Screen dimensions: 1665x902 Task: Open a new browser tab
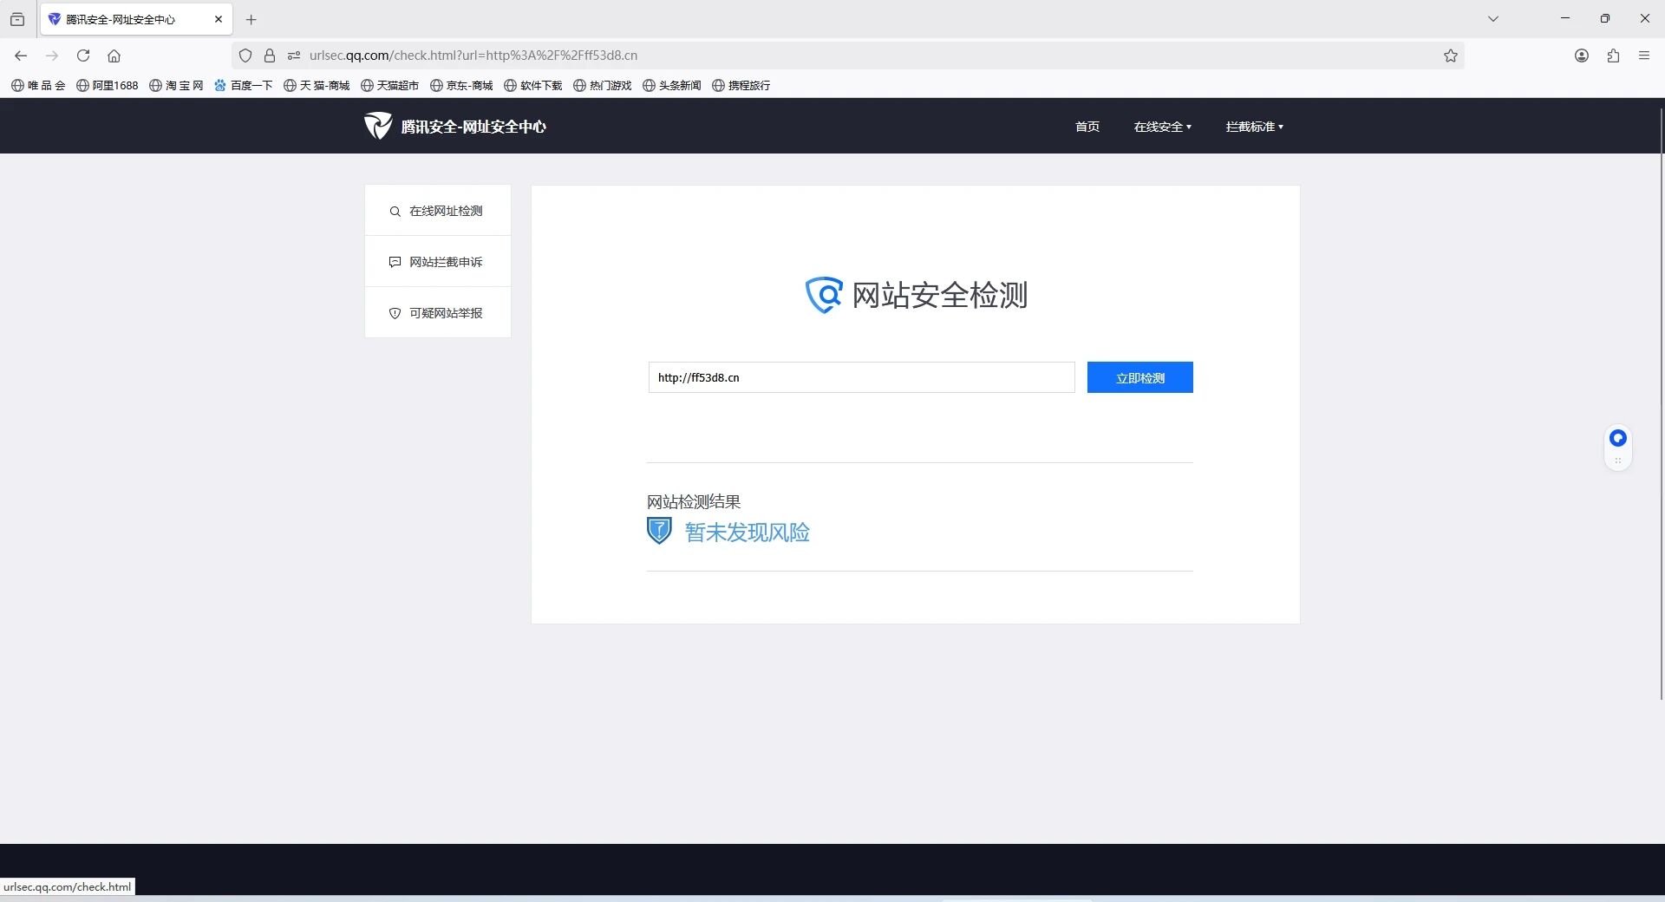click(x=251, y=19)
